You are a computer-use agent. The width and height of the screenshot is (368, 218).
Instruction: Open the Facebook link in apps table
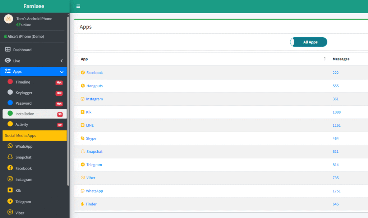(95, 72)
